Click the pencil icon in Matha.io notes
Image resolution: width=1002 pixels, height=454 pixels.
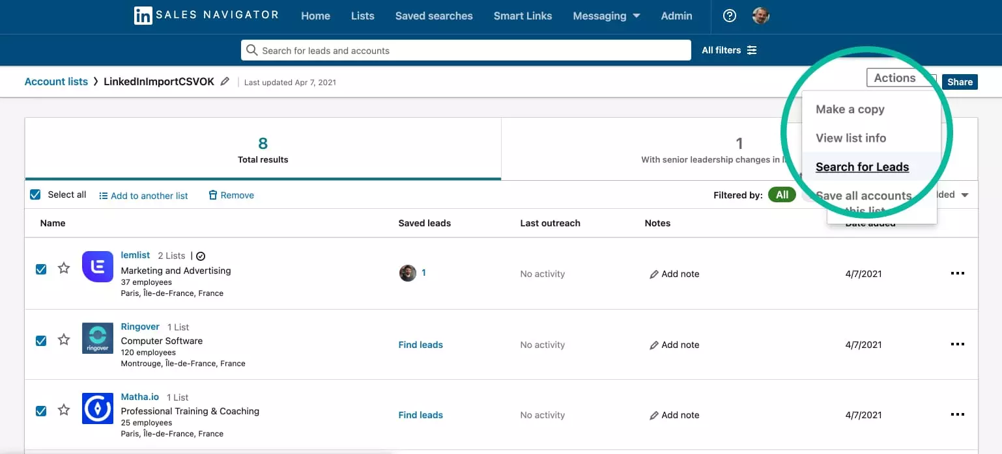(654, 416)
